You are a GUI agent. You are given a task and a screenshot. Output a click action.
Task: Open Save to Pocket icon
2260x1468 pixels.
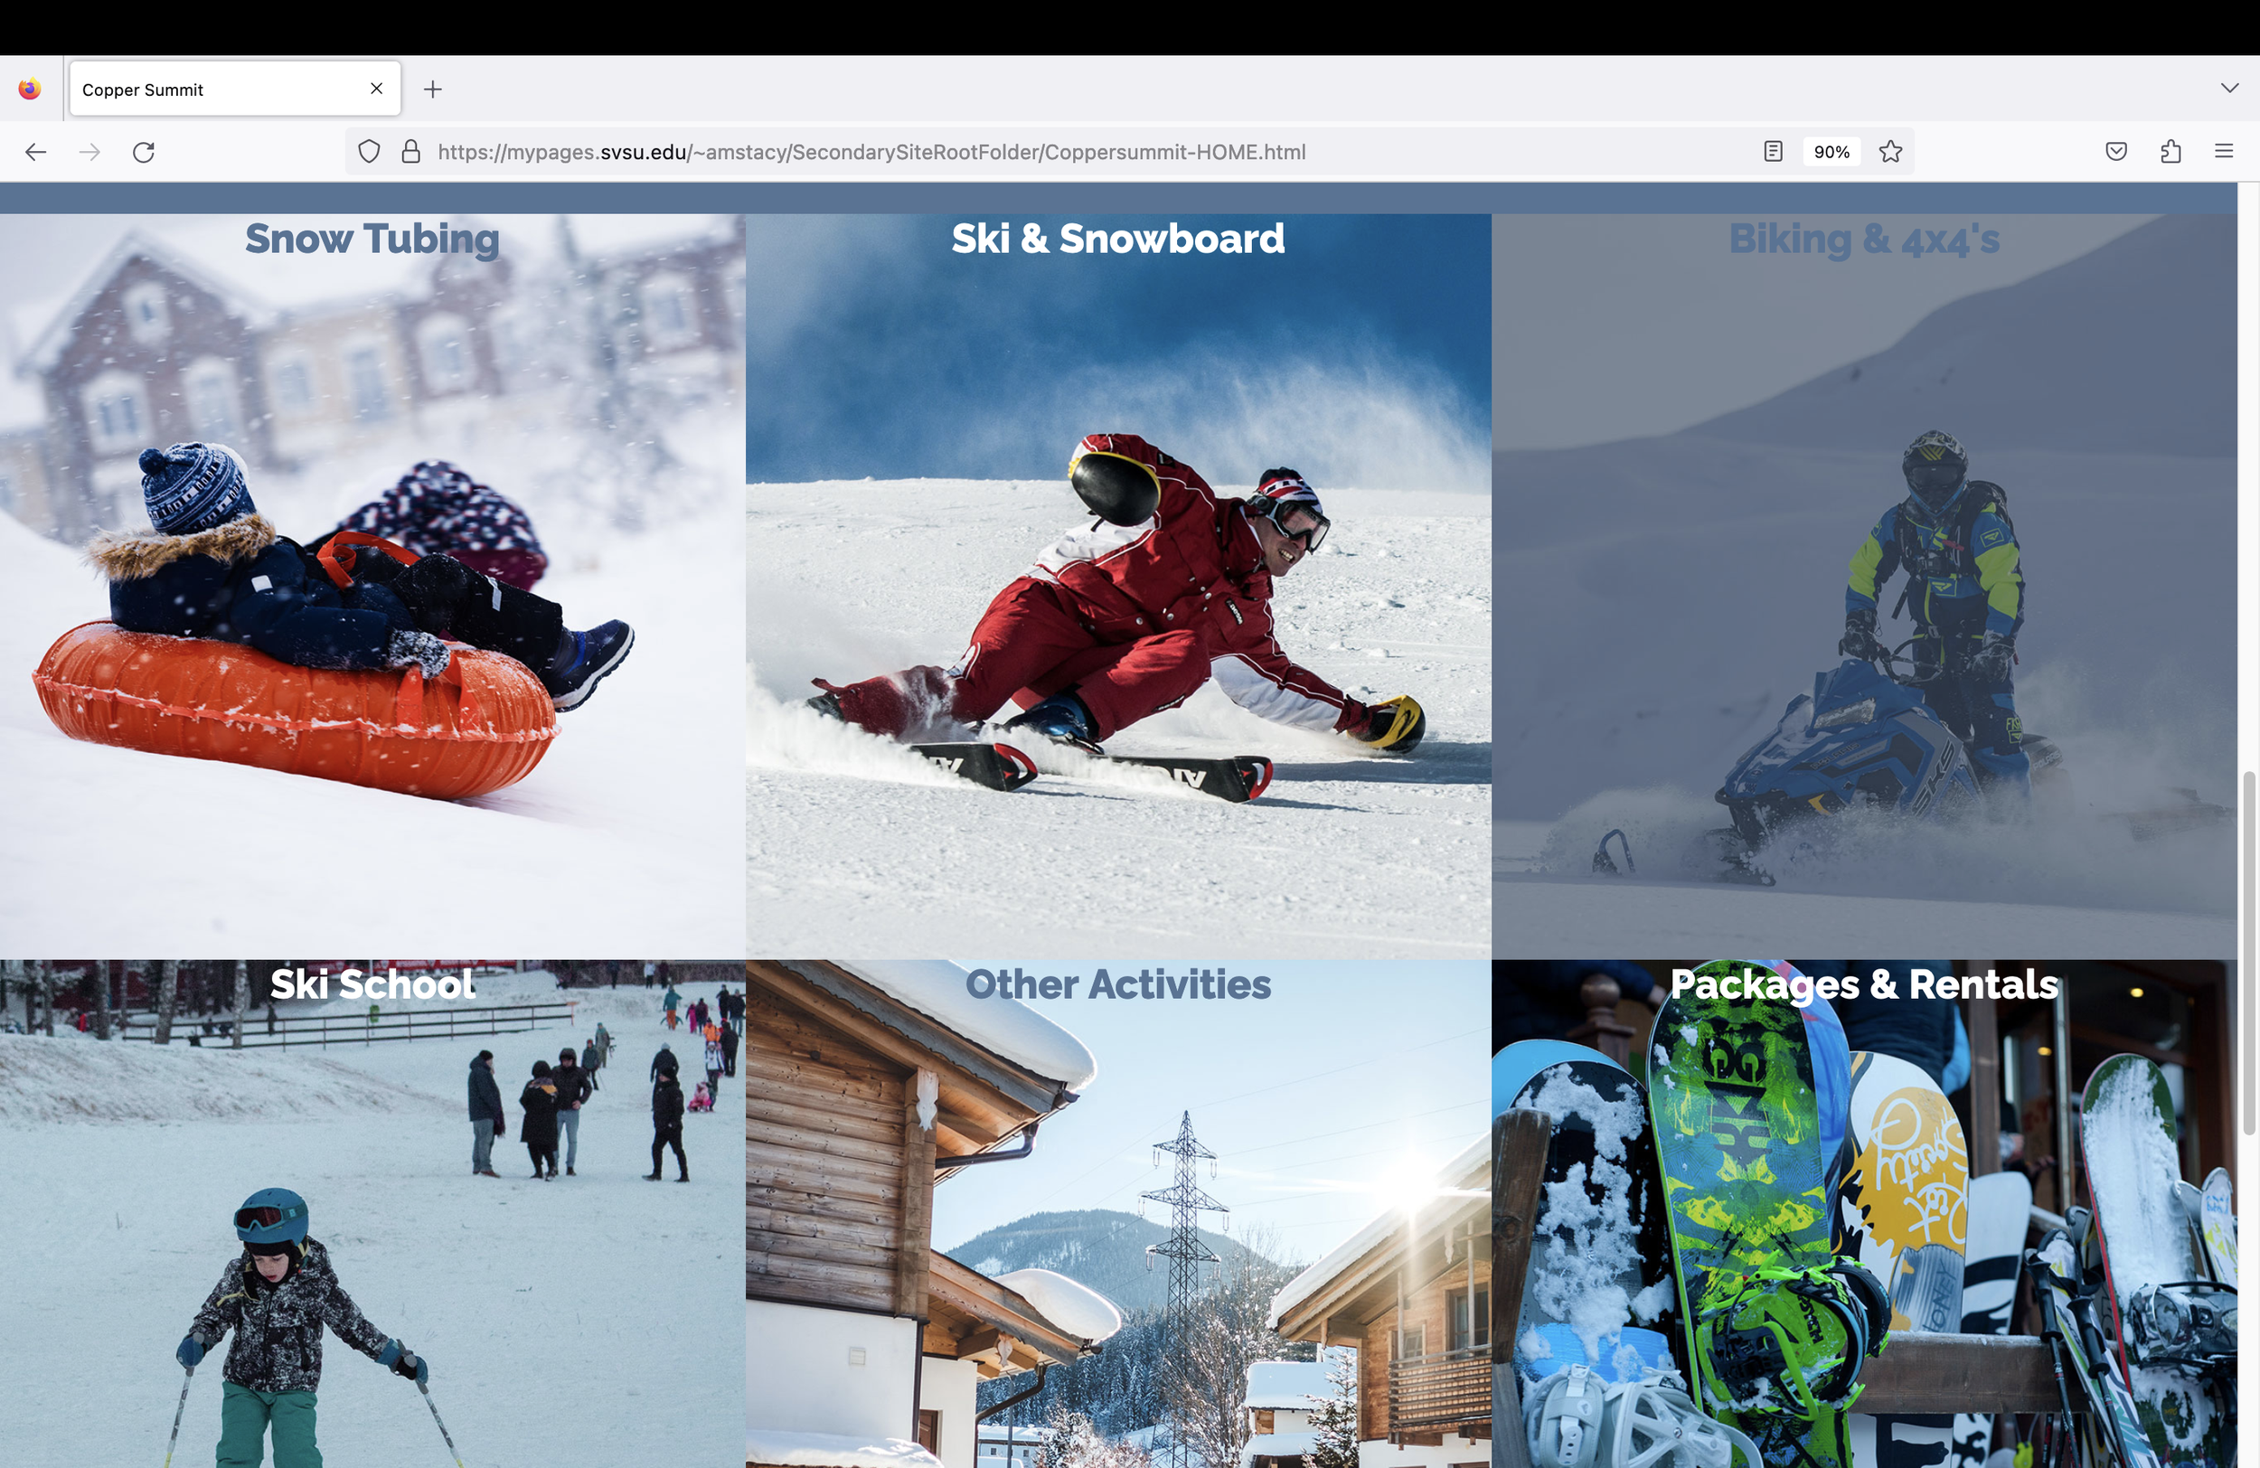click(x=2115, y=152)
